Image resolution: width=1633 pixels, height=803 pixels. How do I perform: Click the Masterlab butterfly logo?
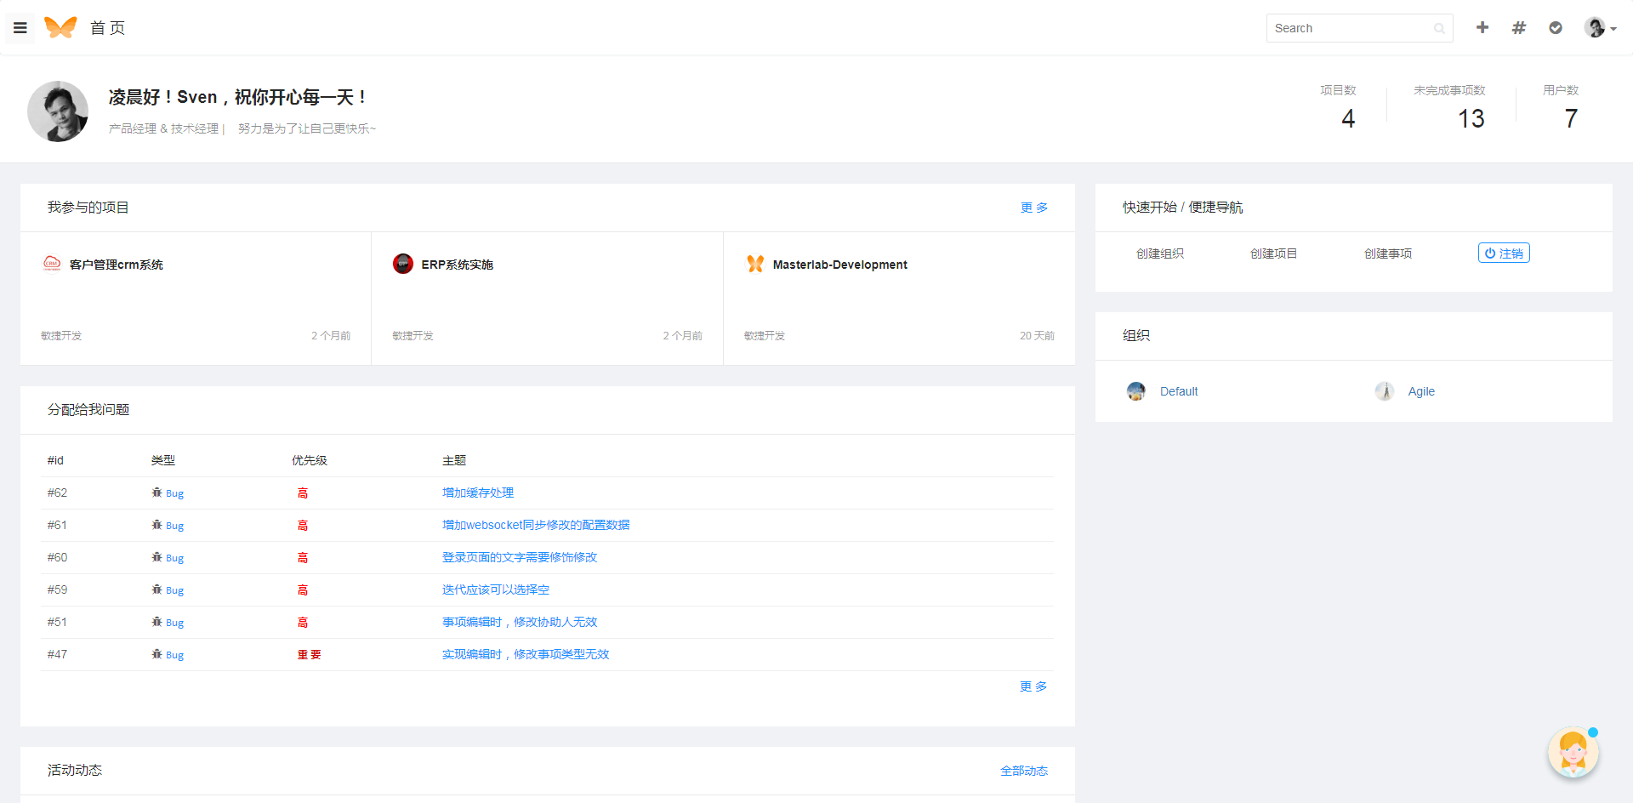60,27
